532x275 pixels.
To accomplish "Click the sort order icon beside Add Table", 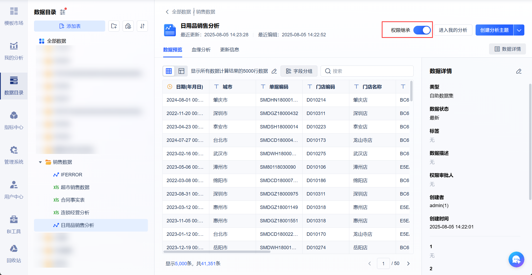I will point(142,26).
